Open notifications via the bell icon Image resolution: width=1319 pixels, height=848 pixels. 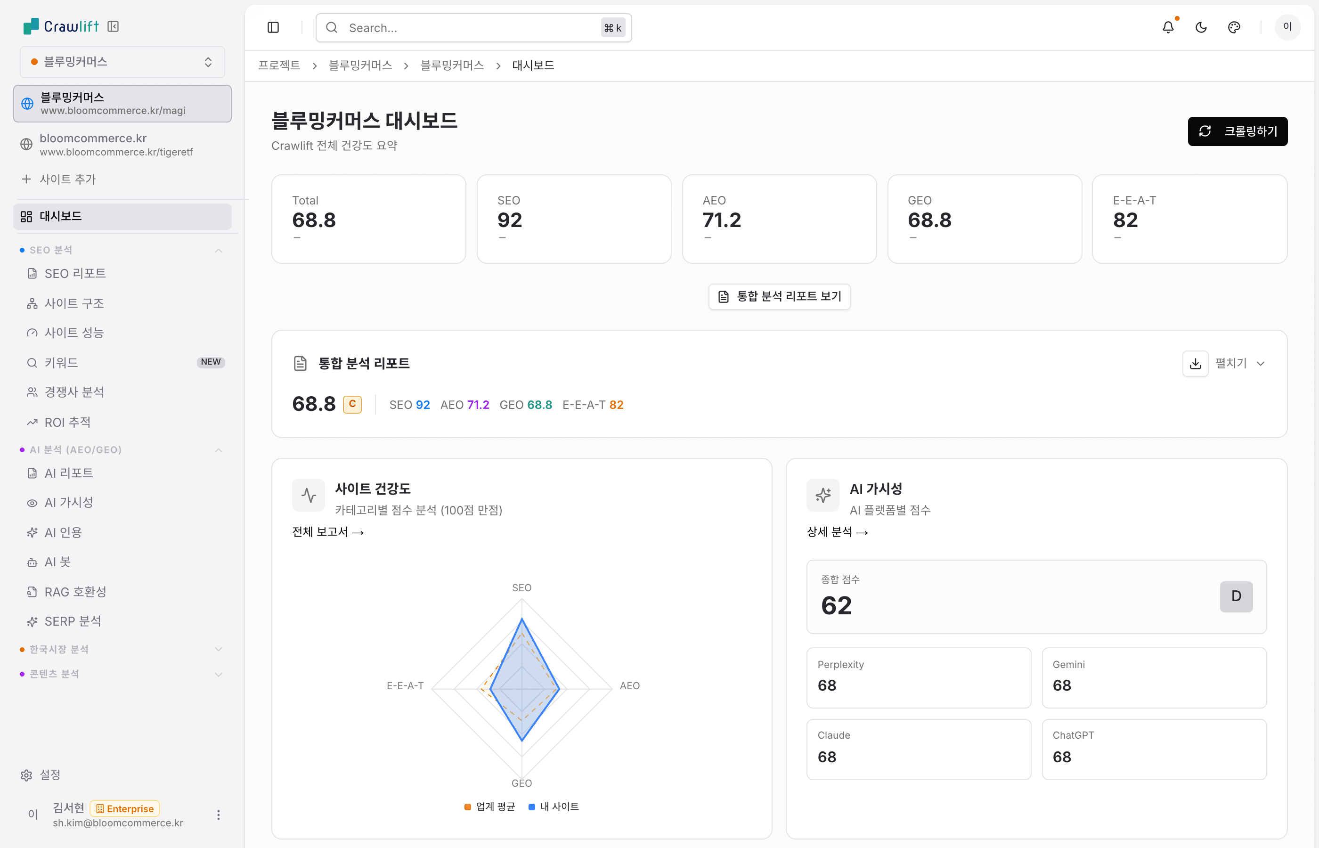[x=1168, y=27]
